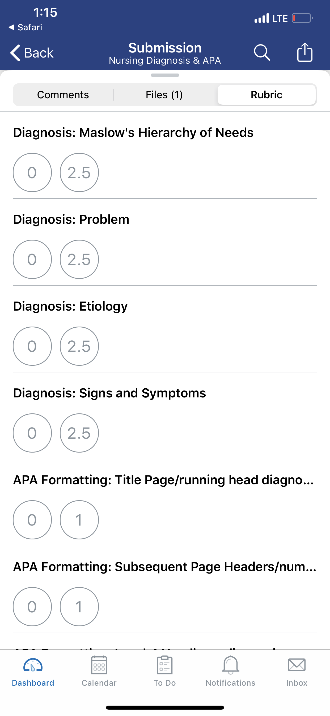Switch to the Comments tab
Image resolution: width=330 pixels, height=716 pixels.
tap(63, 95)
